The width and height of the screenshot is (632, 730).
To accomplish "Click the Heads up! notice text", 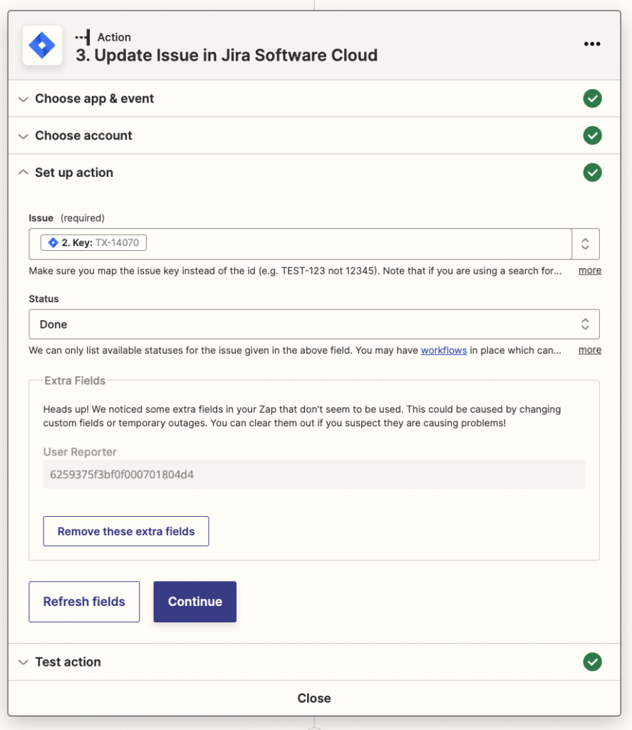I will coord(302,416).
